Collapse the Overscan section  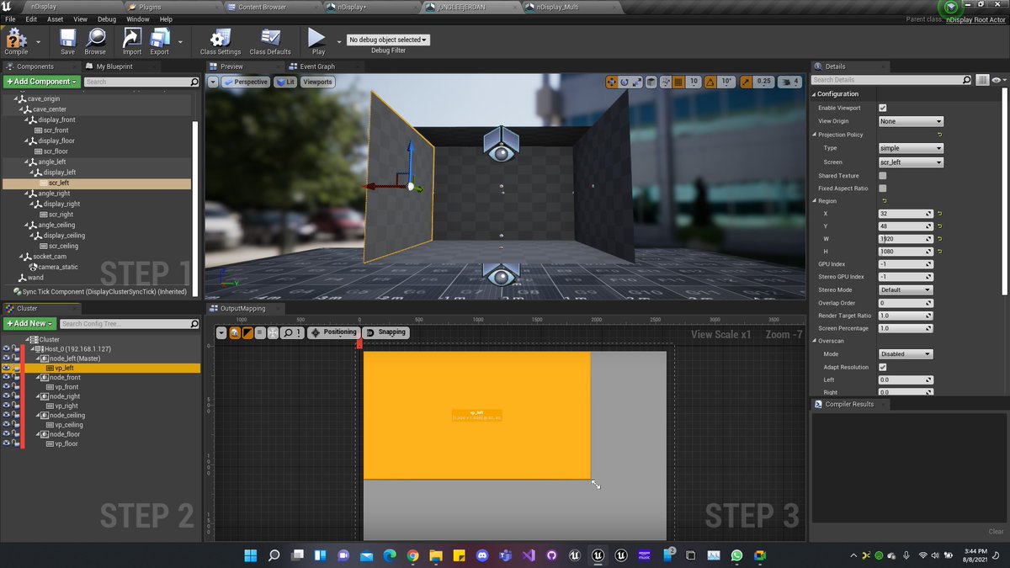[x=814, y=341]
